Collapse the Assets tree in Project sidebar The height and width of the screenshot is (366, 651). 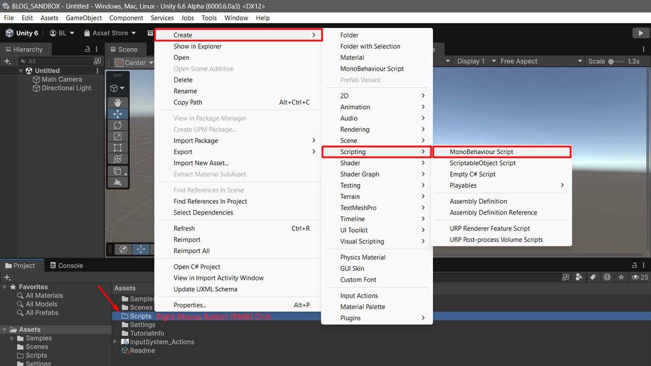[x=4, y=330]
